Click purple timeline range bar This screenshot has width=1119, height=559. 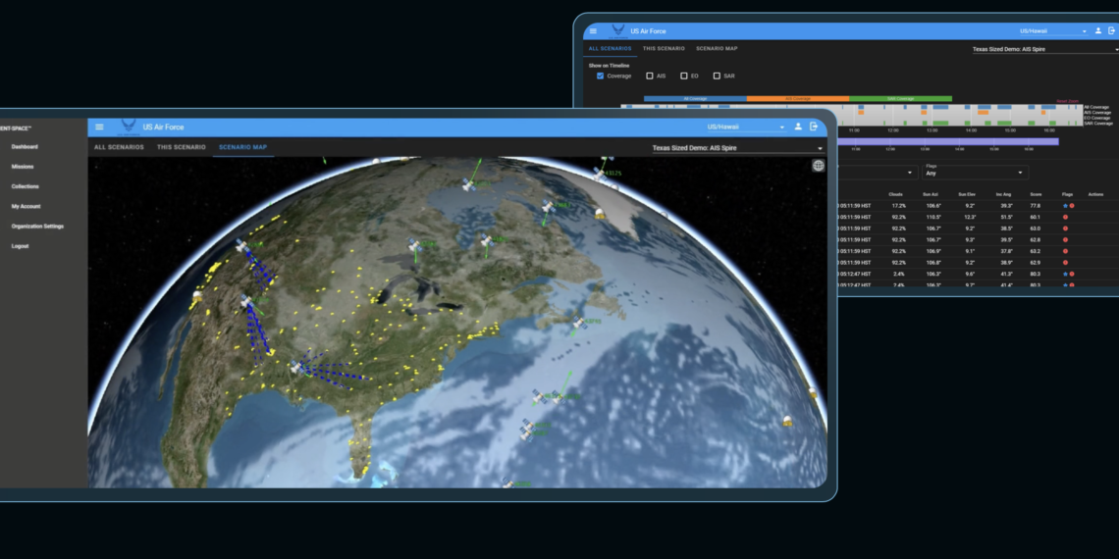948,141
